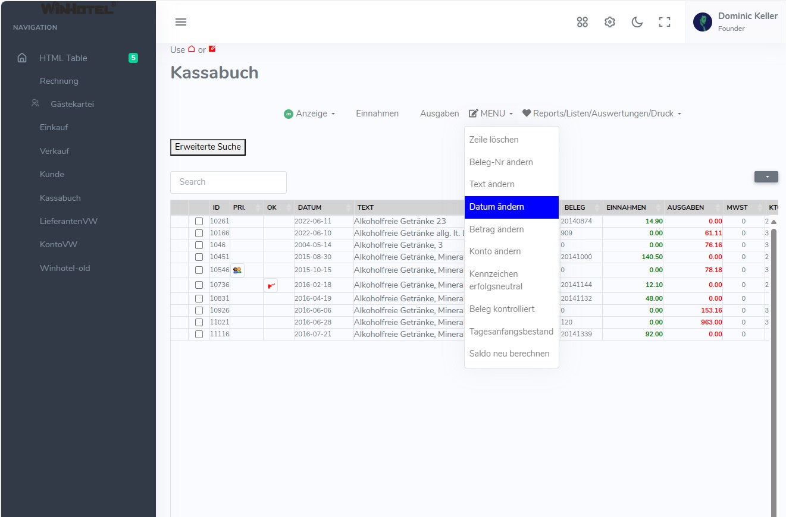Image resolution: width=786 pixels, height=517 pixels.
Task: Check the box for row ID 10451
Action: 199,257
